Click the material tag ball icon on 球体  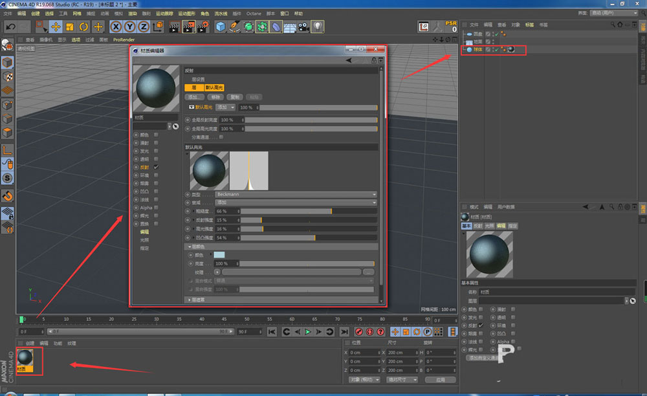(x=510, y=49)
